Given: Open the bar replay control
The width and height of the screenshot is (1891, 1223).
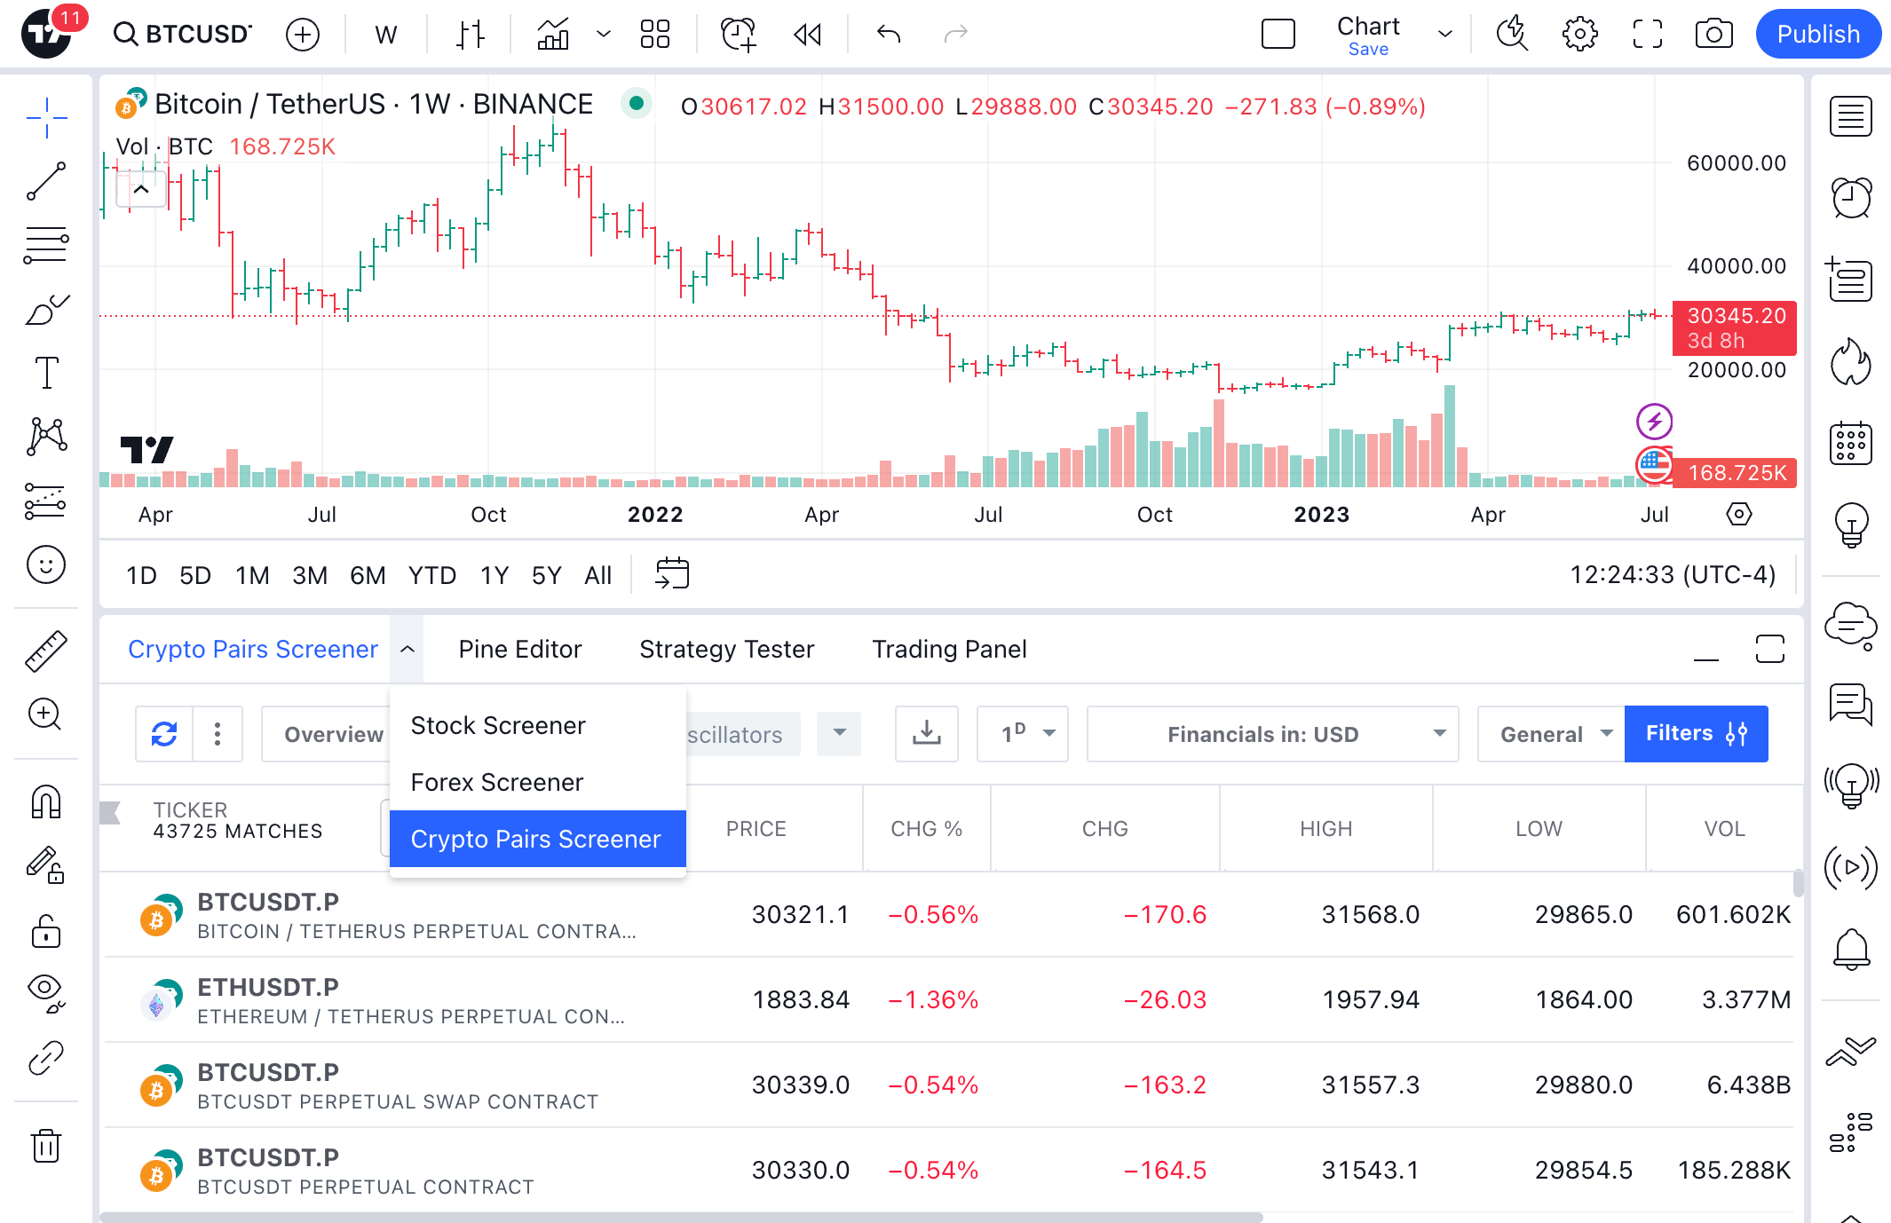Looking at the screenshot, I should click(x=807, y=35).
